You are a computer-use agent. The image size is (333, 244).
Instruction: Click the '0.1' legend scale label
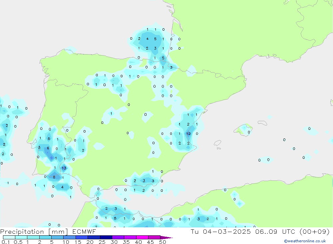[6, 242]
